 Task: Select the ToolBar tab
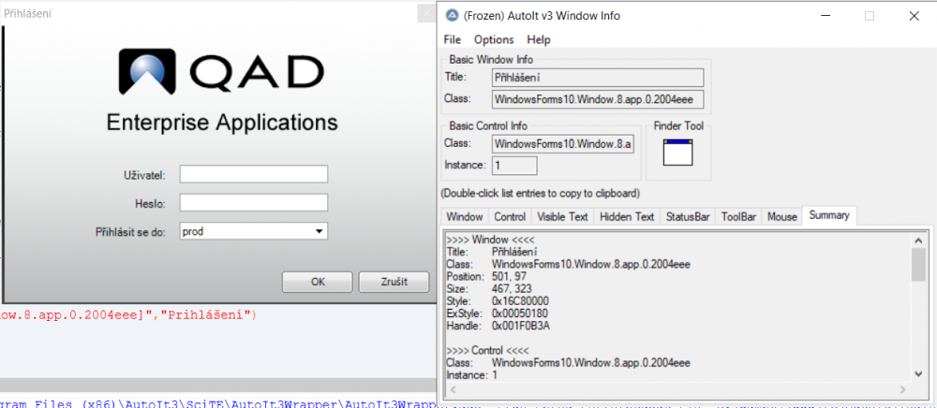coord(738,216)
